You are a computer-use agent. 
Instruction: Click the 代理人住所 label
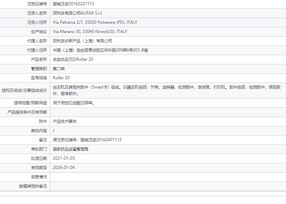[x=37, y=50]
